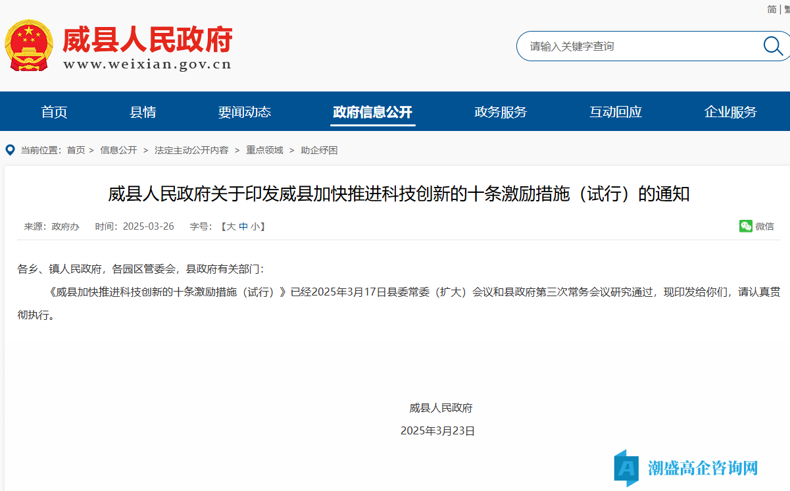Screen dimensions: 790x491
Task: Open the 县情 navigation tab
Action: 143,112
